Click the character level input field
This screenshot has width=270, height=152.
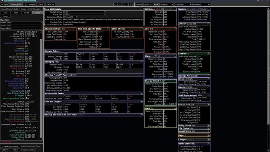(x=149, y=5)
